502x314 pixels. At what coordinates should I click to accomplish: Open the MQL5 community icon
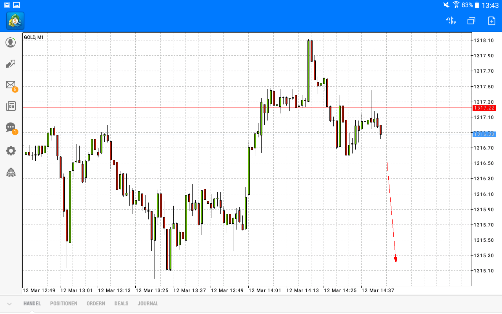[11, 172]
